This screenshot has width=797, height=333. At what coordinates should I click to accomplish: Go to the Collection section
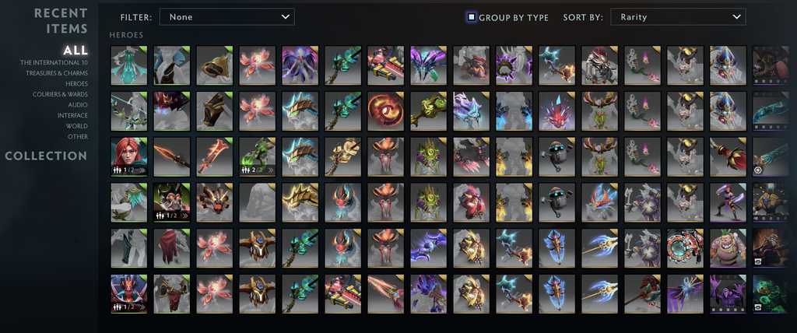pyautogui.click(x=46, y=156)
